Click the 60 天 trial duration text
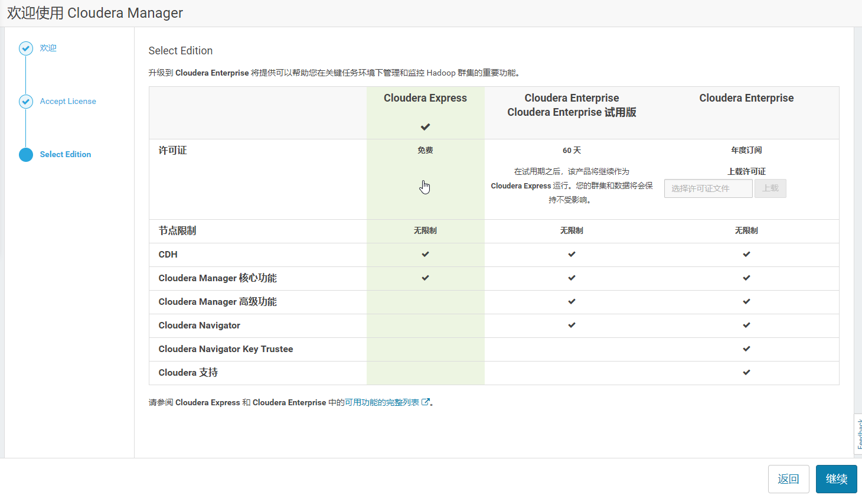The width and height of the screenshot is (862, 498). coord(572,150)
